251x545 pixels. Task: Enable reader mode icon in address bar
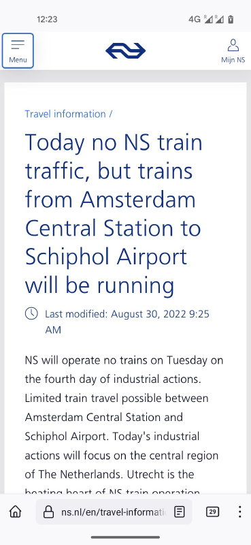[179, 512]
